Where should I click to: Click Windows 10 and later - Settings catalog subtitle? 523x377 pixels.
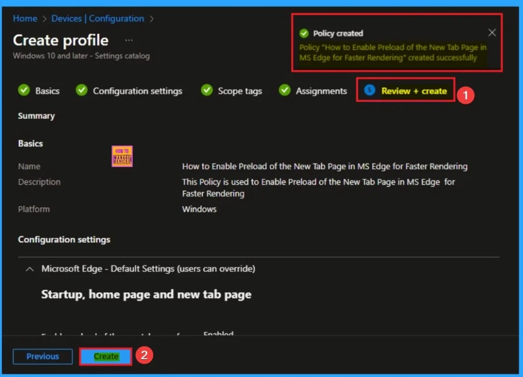pos(81,56)
